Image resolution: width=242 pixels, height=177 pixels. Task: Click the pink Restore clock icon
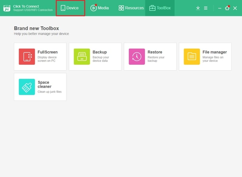pos(137,57)
